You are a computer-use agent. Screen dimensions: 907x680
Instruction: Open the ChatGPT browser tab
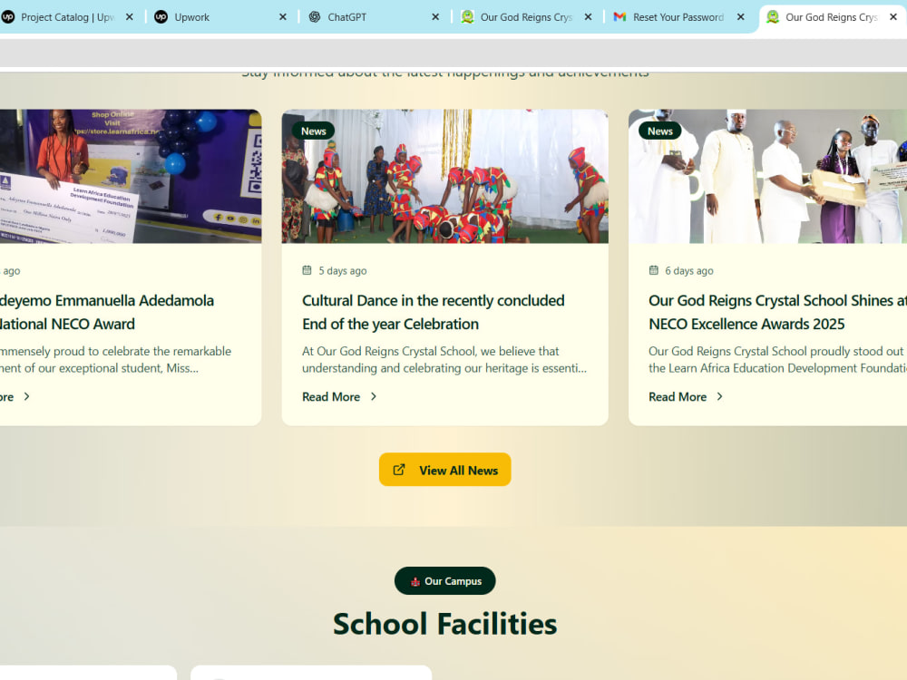coord(375,17)
